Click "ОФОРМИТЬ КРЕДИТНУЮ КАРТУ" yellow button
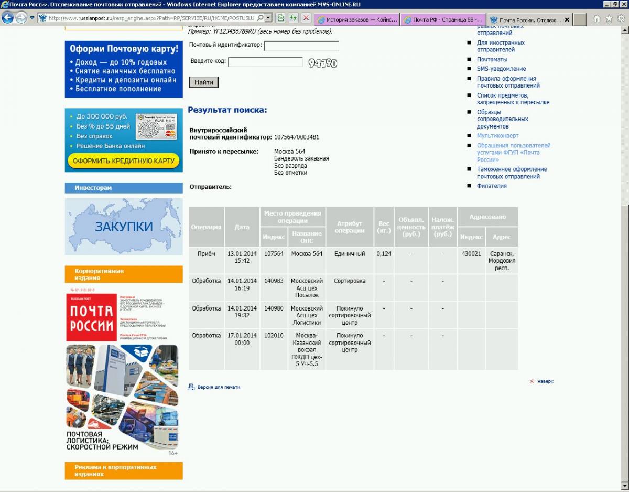The width and height of the screenshot is (629, 492). click(124, 161)
